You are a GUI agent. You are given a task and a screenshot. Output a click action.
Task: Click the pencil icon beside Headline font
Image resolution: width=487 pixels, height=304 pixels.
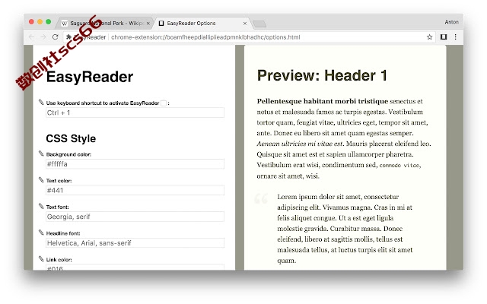[x=41, y=233]
